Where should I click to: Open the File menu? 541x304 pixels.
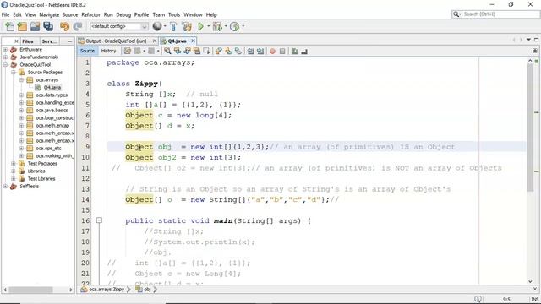point(5,14)
